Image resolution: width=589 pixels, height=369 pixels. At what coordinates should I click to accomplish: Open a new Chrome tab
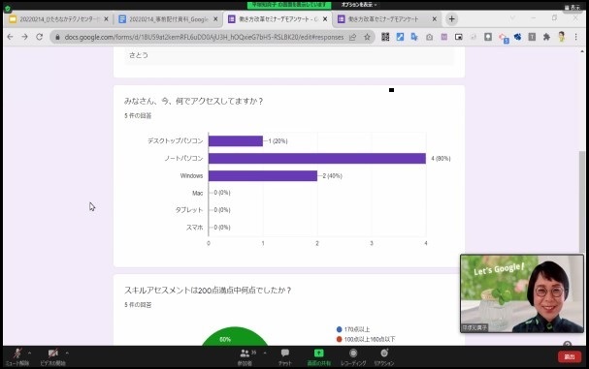pos(451,19)
